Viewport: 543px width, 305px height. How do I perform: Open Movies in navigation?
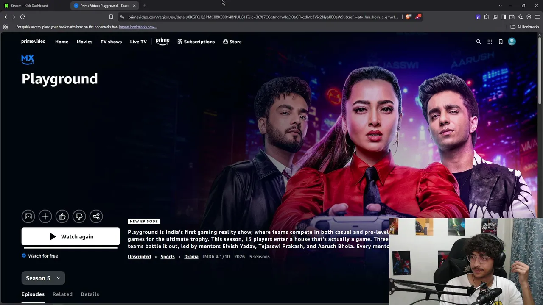point(84,42)
